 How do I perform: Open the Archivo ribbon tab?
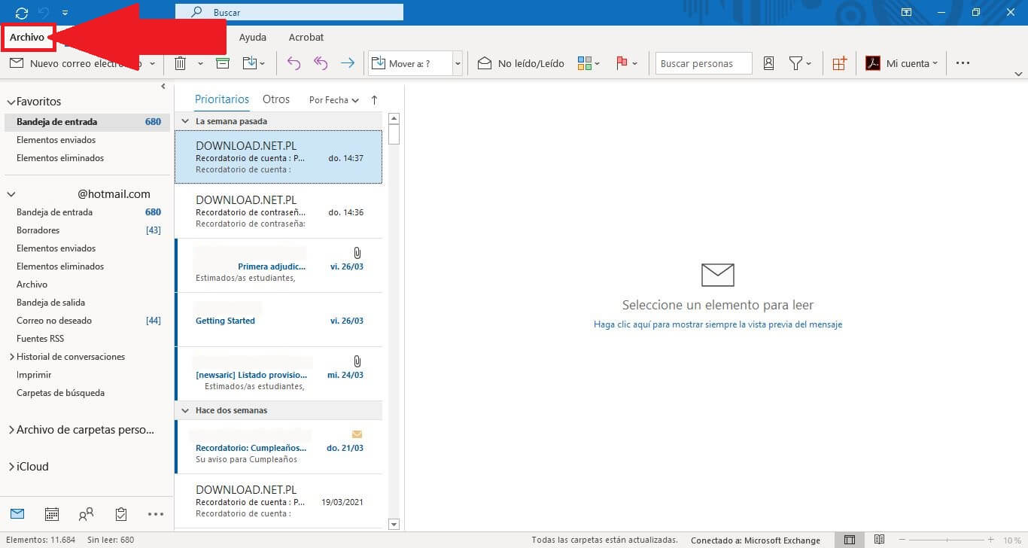point(27,37)
